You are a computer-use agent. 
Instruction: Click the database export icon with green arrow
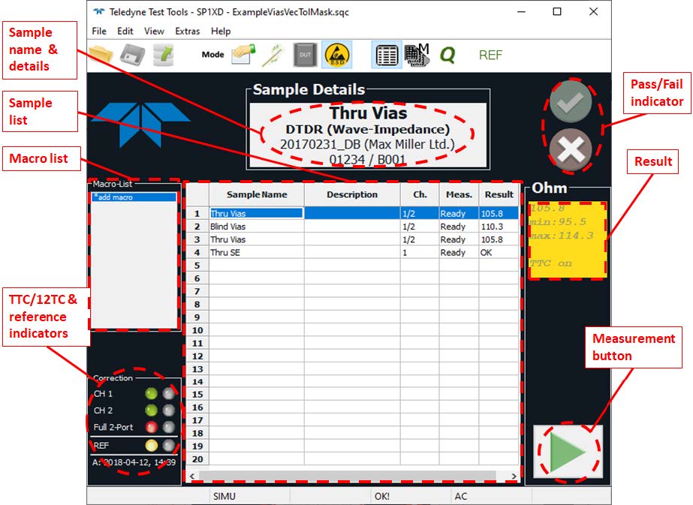pos(163,55)
